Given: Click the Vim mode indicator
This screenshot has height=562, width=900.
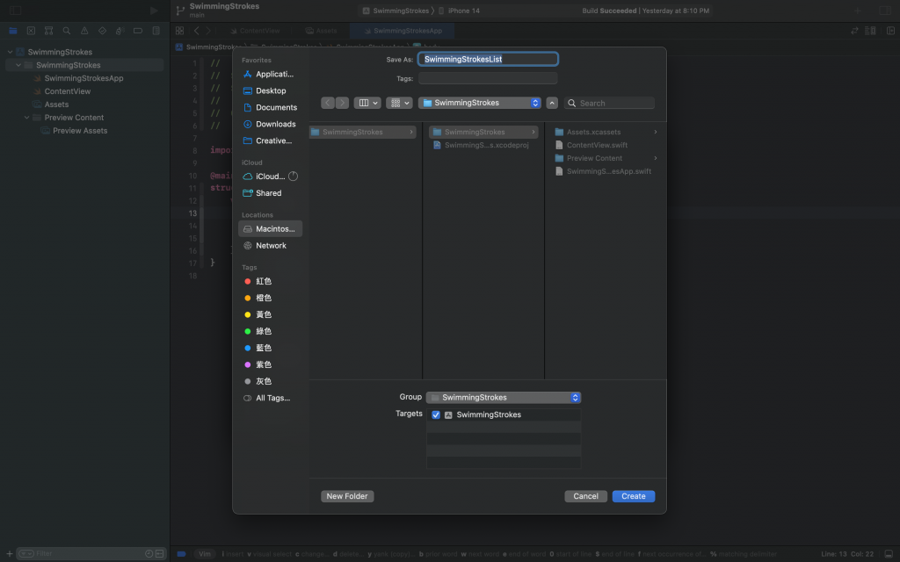Looking at the screenshot, I should point(205,554).
